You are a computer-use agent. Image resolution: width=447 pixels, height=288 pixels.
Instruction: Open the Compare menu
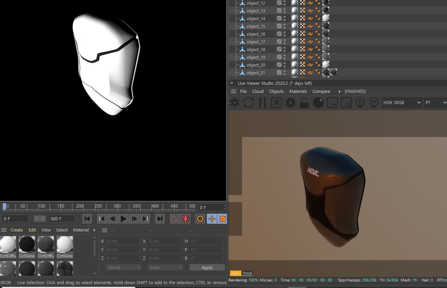tap(321, 91)
